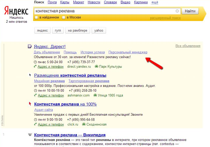
Task: Click phone number +7 (495) 739-37-77
Action: 81,62
